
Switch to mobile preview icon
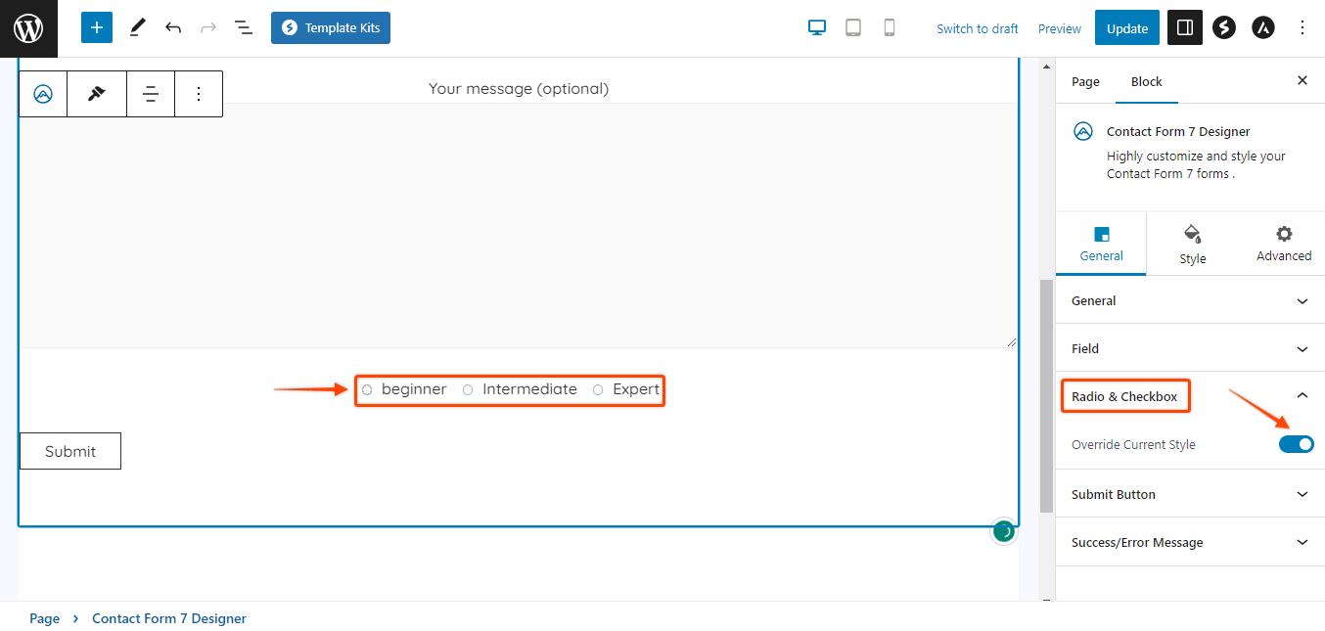tap(890, 28)
